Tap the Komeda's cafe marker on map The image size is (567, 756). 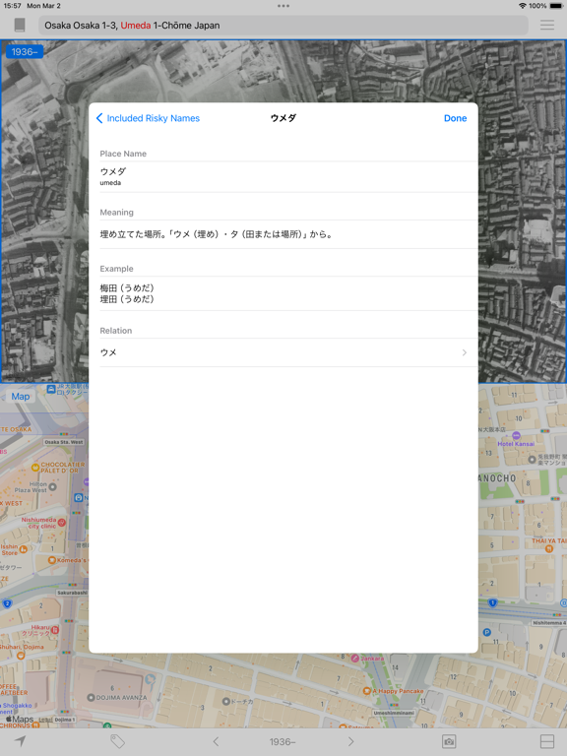pyautogui.click(x=52, y=560)
